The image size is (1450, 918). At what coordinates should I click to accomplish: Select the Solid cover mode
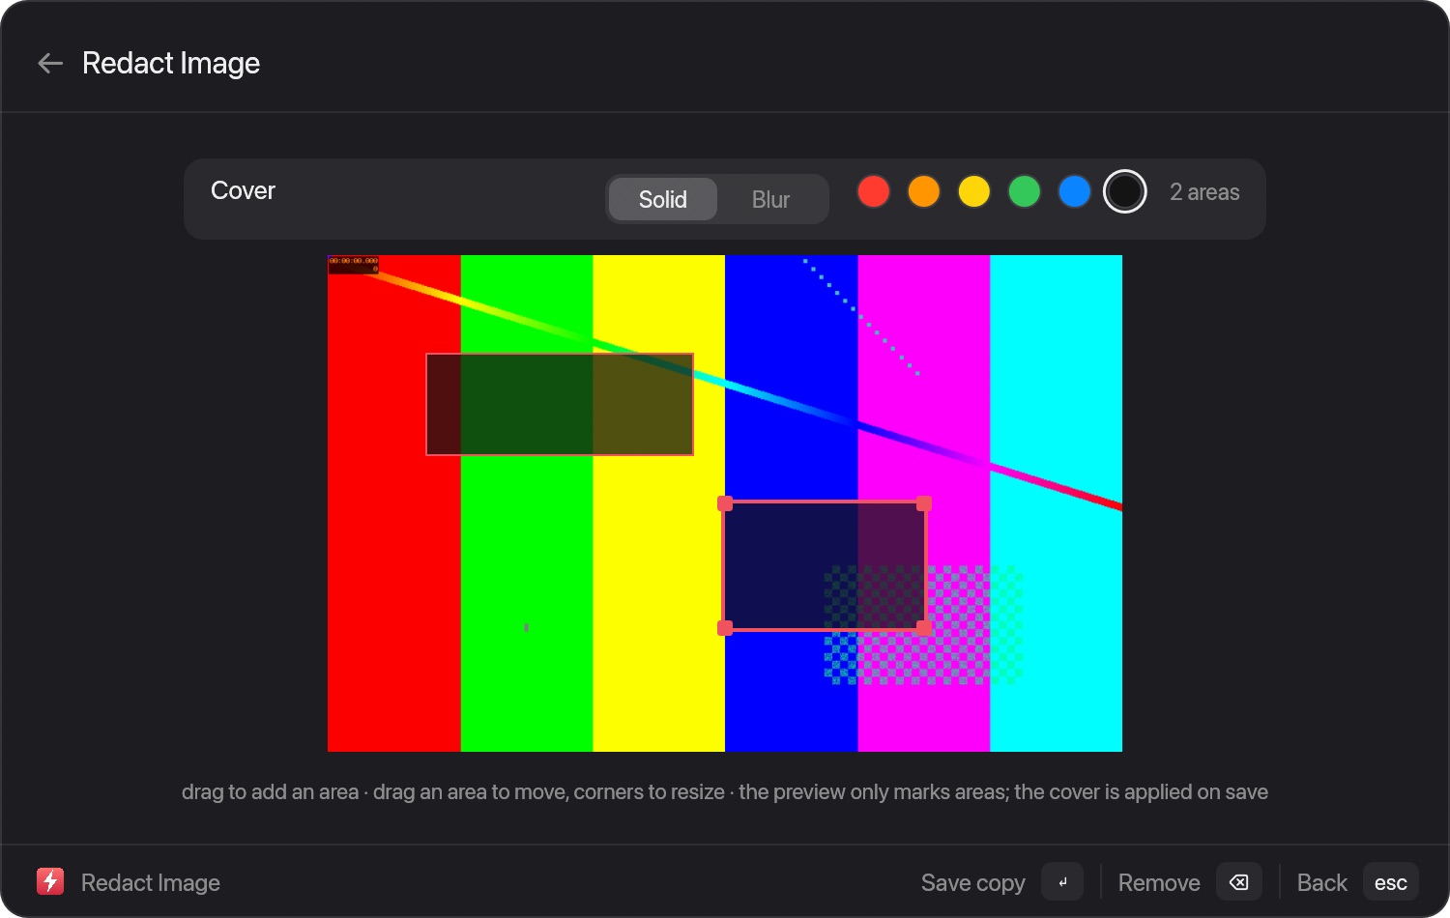(663, 199)
